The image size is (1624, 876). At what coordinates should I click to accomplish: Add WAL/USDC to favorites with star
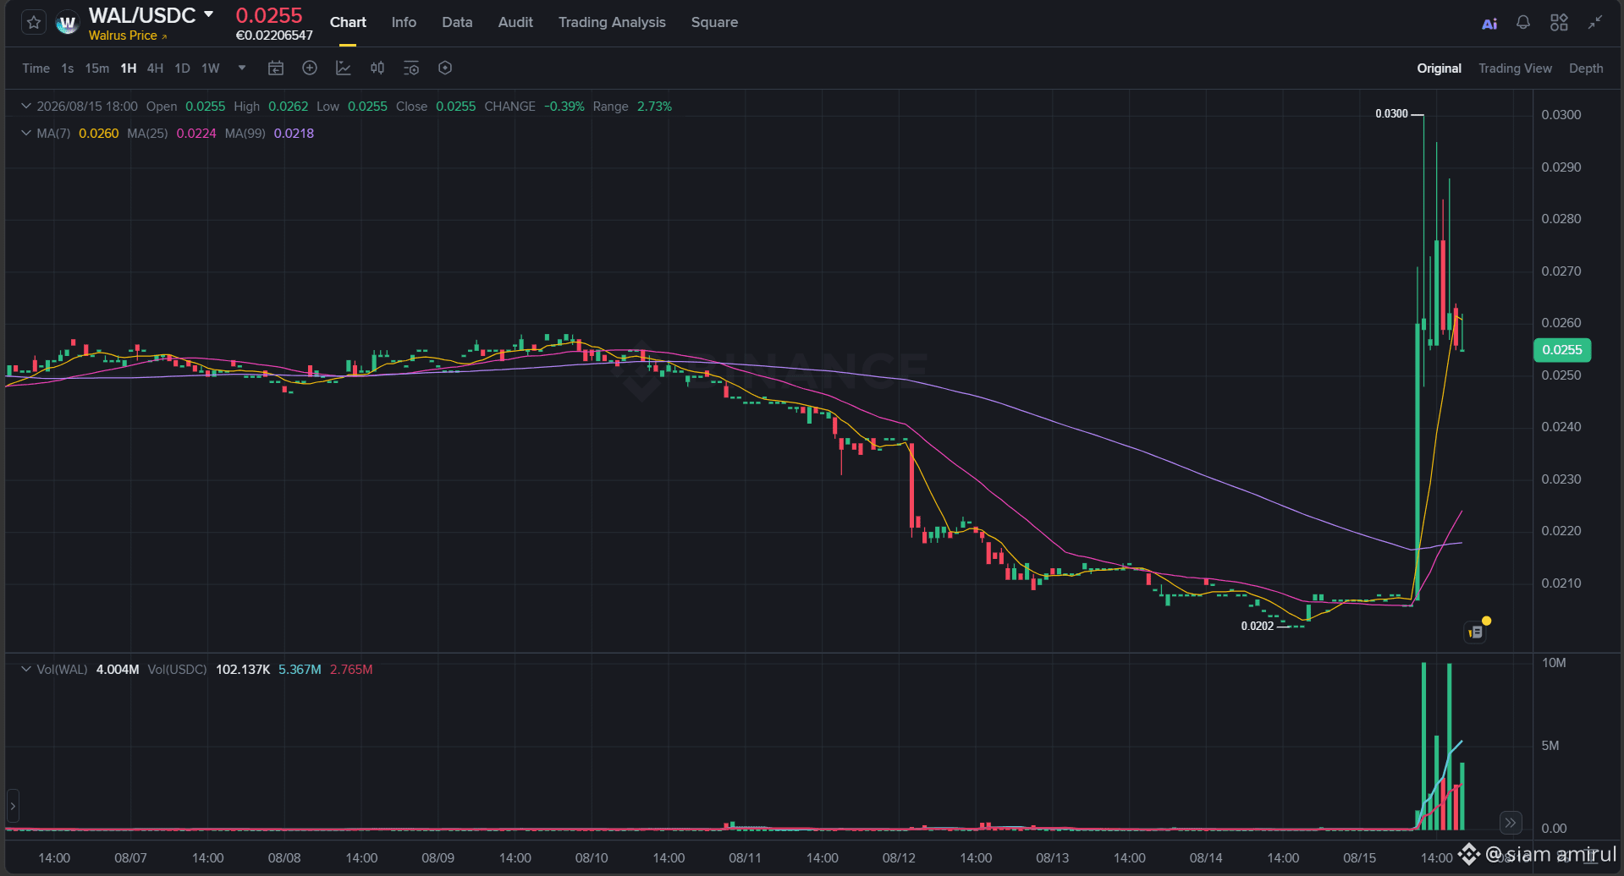[34, 23]
